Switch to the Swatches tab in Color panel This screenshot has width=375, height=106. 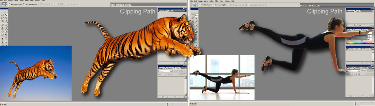[x=357, y=30]
